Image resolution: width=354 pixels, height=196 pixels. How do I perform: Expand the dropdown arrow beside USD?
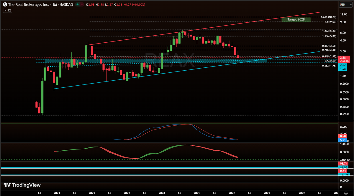(x=351, y=4)
